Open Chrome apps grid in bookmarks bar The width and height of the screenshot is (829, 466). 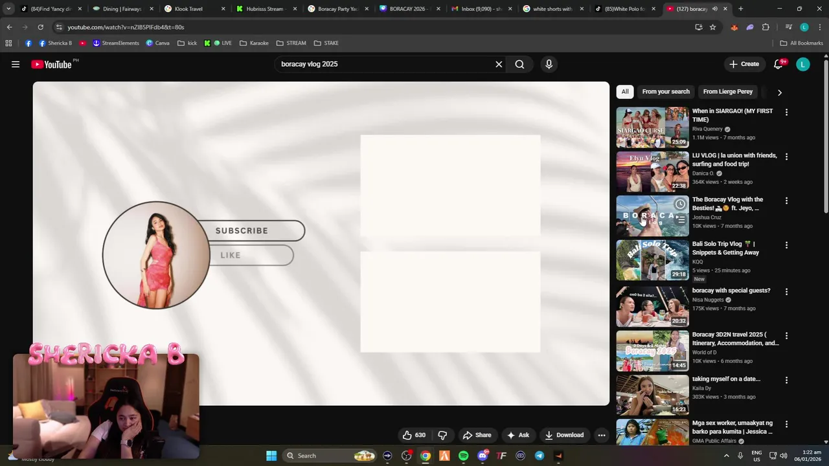tap(8, 43)
